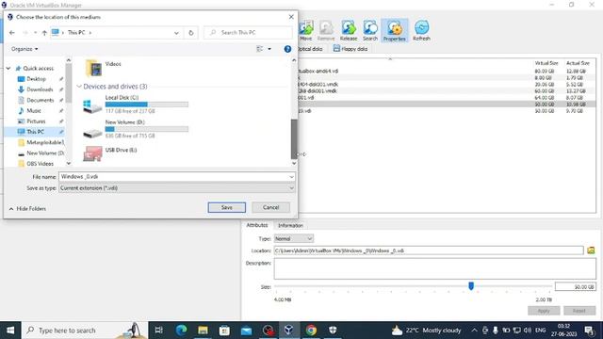Click the Reset button in VirtualBox
603x339 pixels.
579,311
